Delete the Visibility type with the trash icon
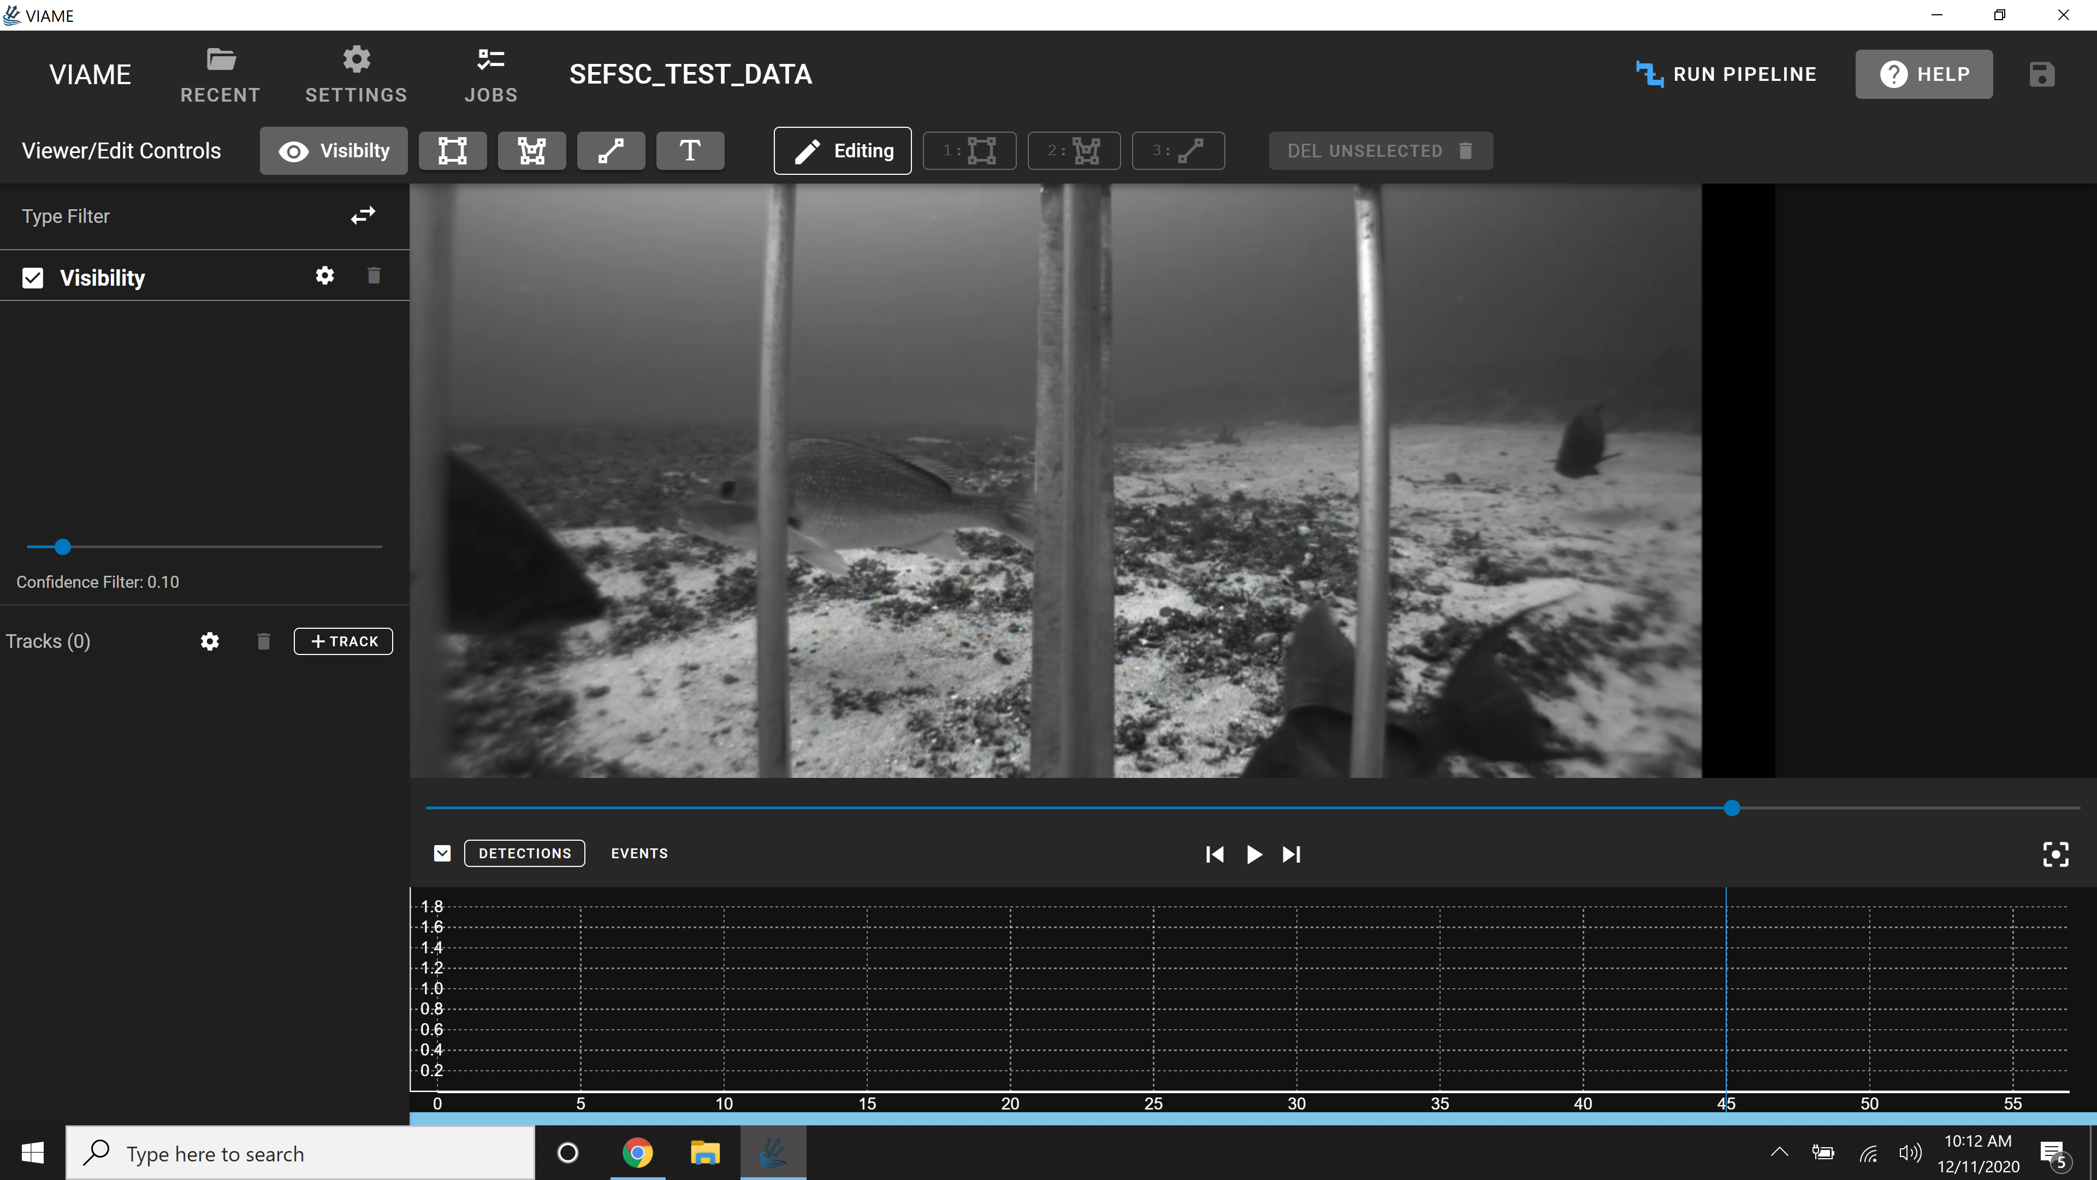The height and width of the screenshot is (1180, 2097). point(374,276)
